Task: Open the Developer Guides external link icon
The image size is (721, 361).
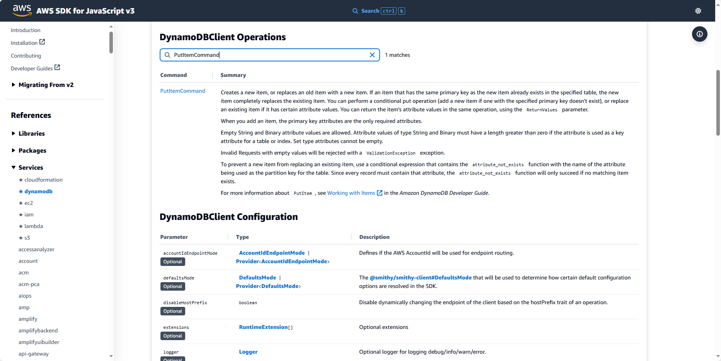Action: 57,68
